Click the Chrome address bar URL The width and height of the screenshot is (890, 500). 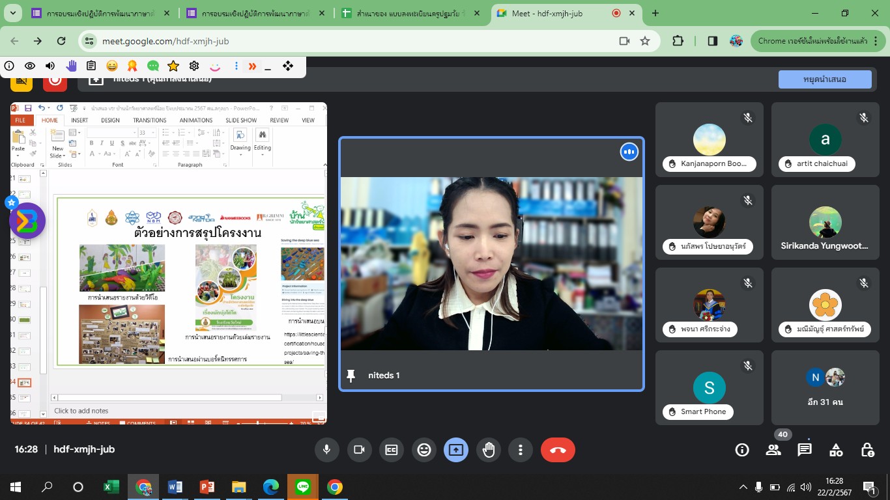point(165,41)
